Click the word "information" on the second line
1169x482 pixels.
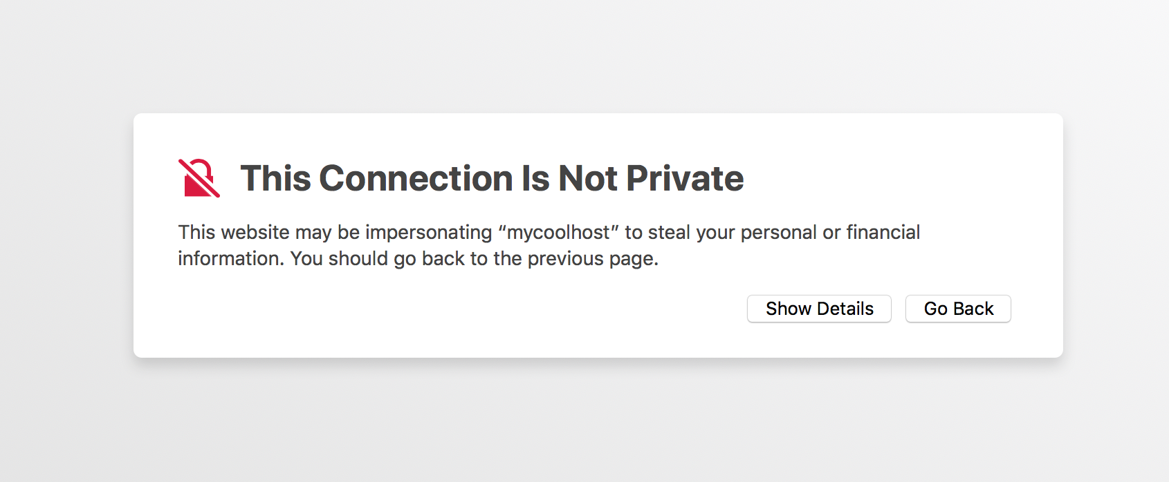pos(231,258)
